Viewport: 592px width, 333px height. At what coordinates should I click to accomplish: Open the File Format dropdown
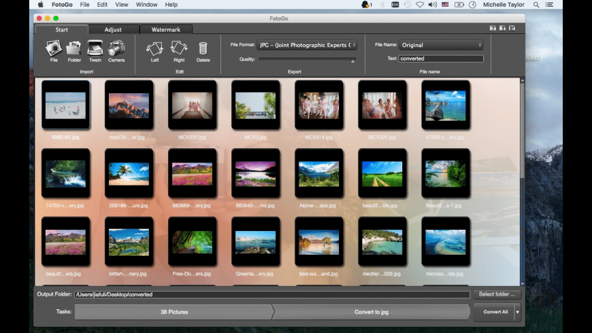click(x=307, y=45)
